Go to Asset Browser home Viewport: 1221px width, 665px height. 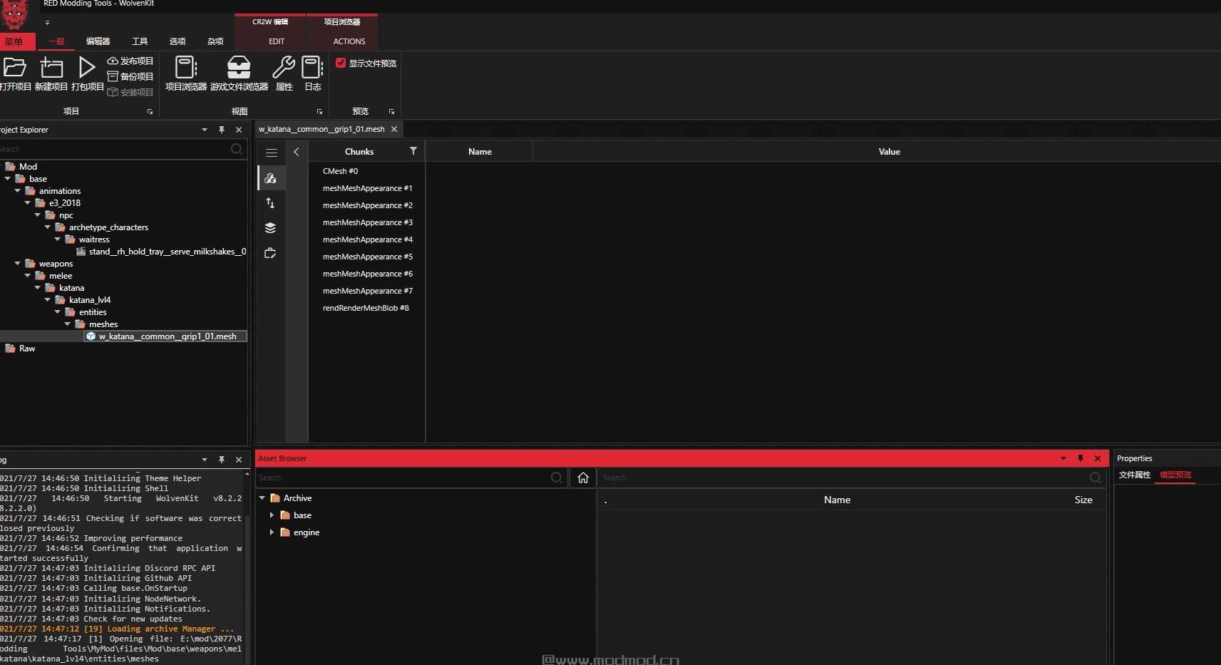583,478
